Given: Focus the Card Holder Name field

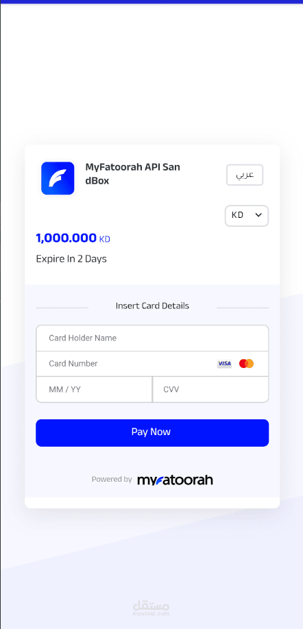Looking at the screenshot, I should click(152, 338).
